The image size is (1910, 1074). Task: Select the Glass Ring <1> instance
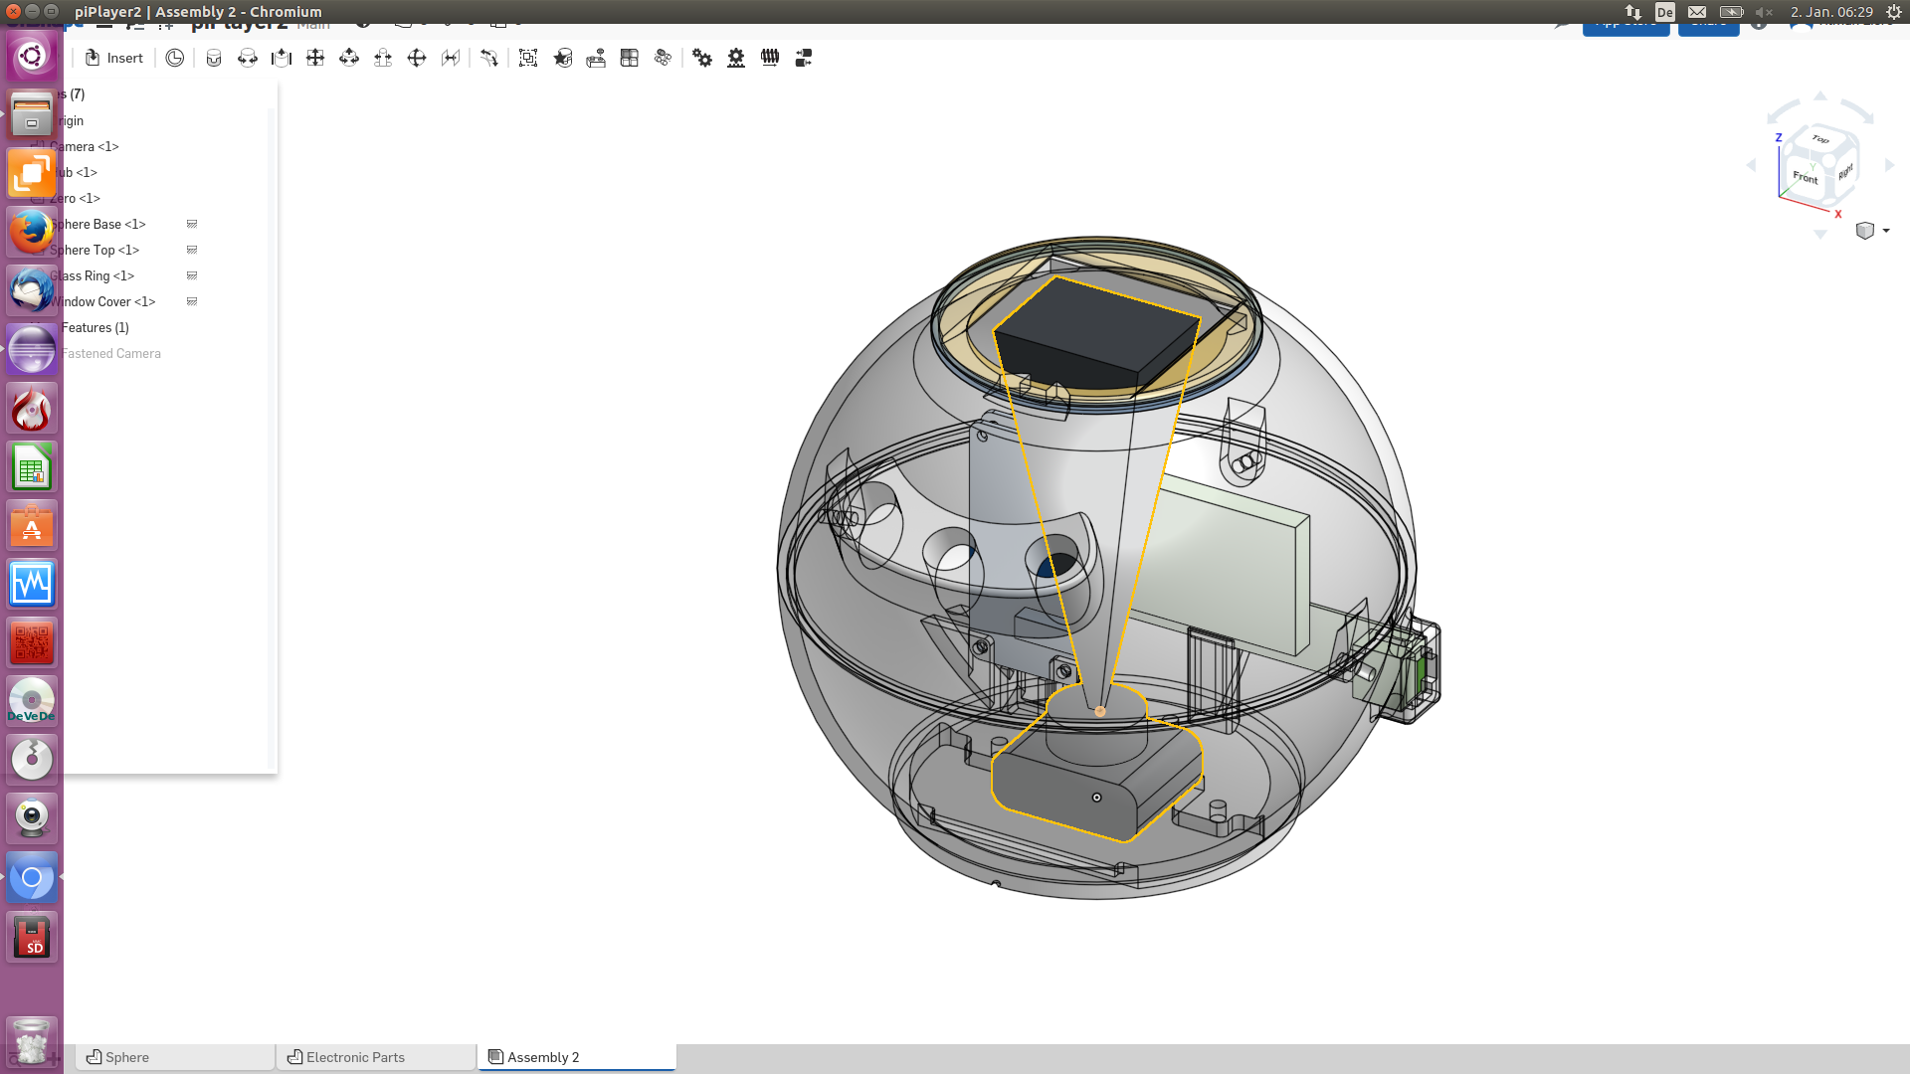[x=92, y=275]
